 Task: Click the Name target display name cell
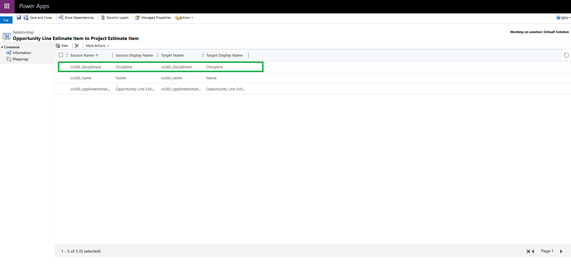point(211,78)
